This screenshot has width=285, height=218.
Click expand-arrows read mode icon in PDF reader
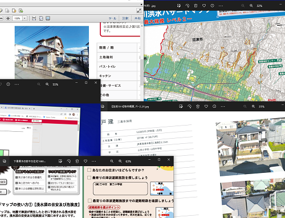pyautogui.click(x=139, y=11)
